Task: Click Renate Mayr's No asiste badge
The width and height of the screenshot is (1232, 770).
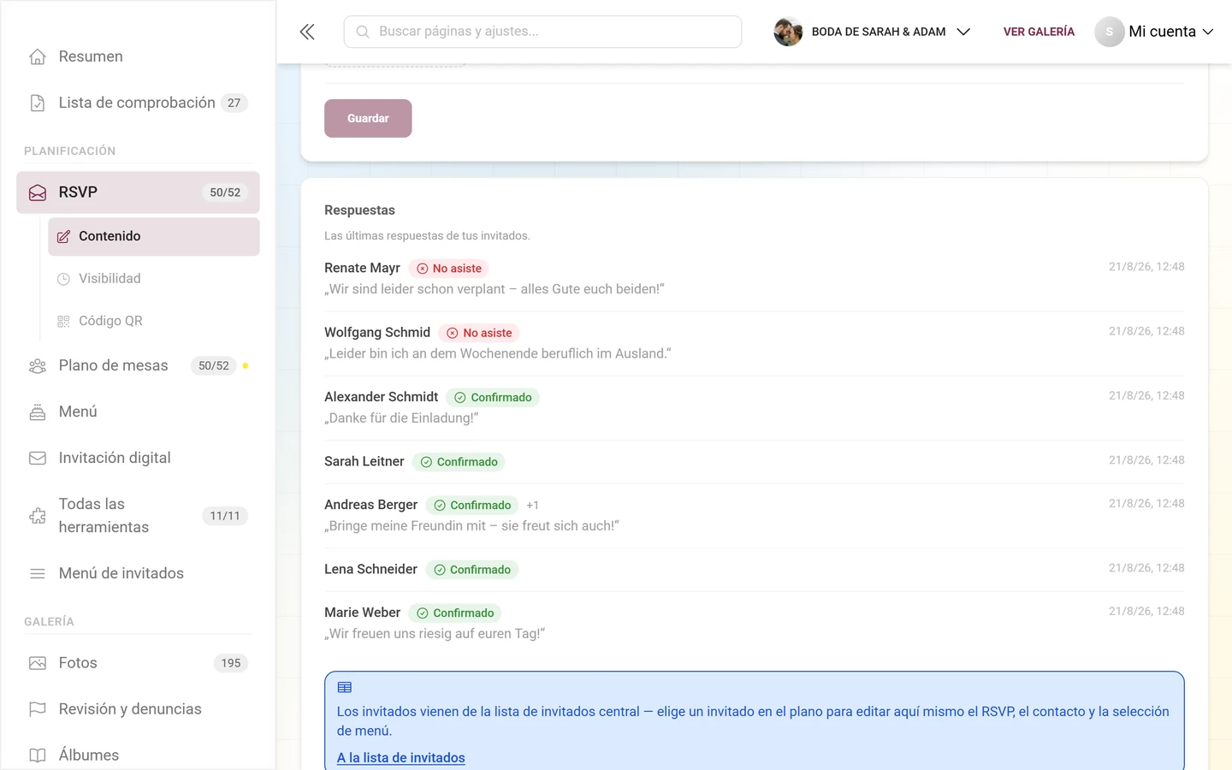Action: tap(448, 269)
